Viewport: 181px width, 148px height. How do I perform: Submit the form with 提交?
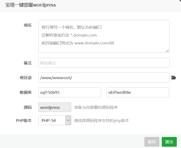(x=169, y=142)
